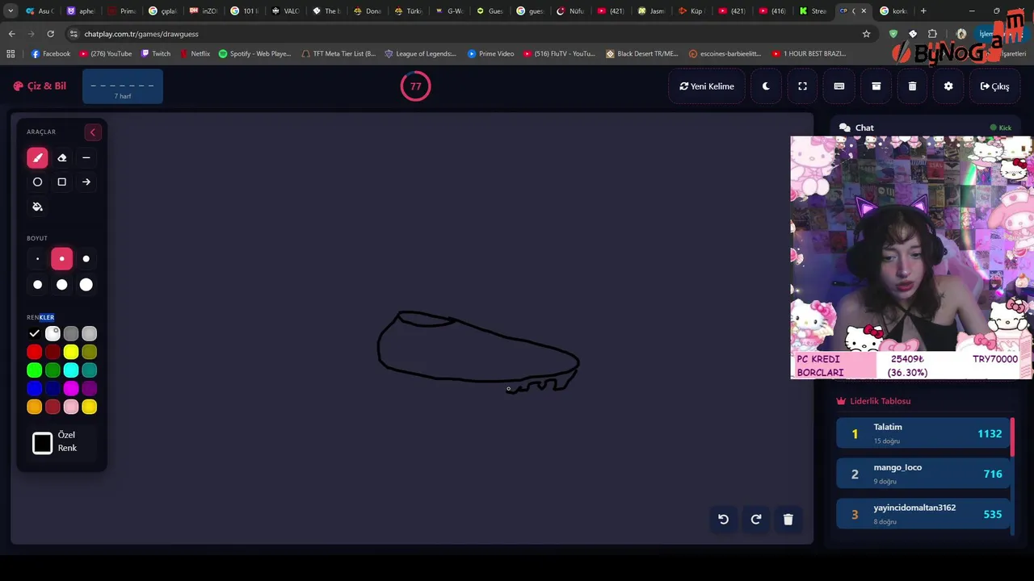Open a new browser tab
Image resolution: width=1034 pixels, height=581 pixels.
point(923,11)
